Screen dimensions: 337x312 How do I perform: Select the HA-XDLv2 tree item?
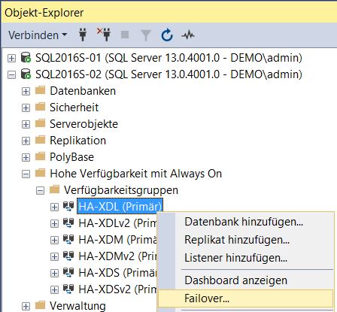(117, 223)
